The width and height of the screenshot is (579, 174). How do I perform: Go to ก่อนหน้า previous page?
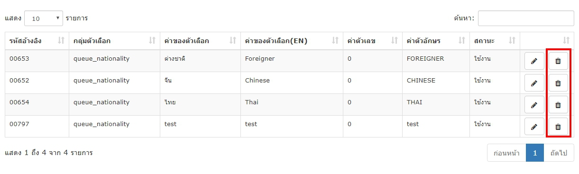(x=506, y=153)
